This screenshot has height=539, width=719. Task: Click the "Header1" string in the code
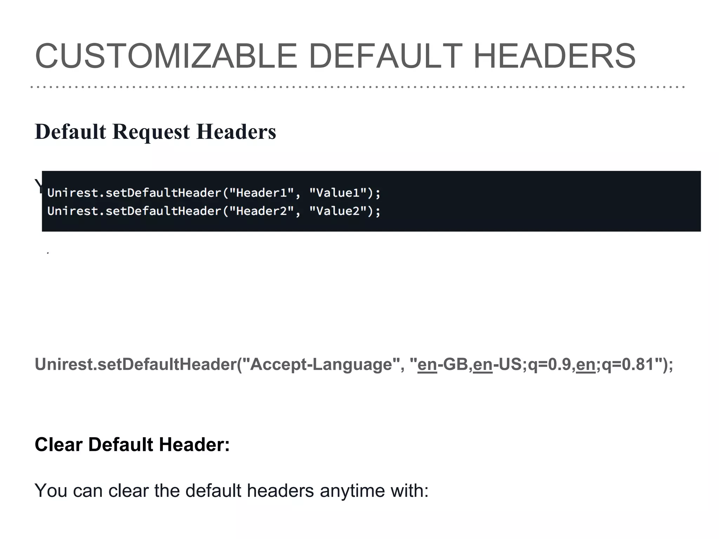[261, 193]
